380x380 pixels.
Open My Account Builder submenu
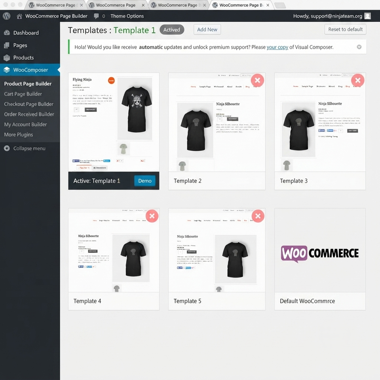click(x=25, y=124)
